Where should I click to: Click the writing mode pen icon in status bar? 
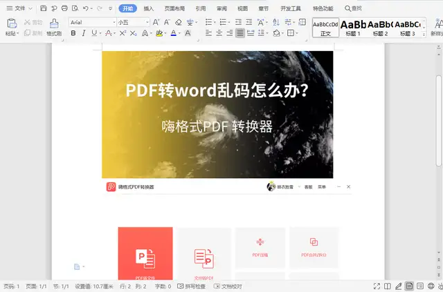click(x=399, y=286)
